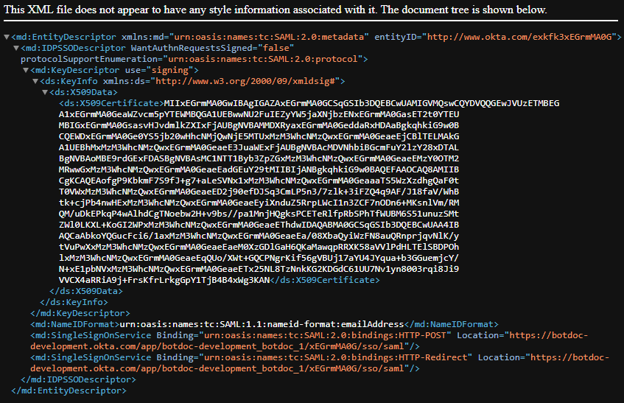The width and height of the screenshot is (624, 403).
Task: Click the "no style information" notice text
Action: [276, 10]
